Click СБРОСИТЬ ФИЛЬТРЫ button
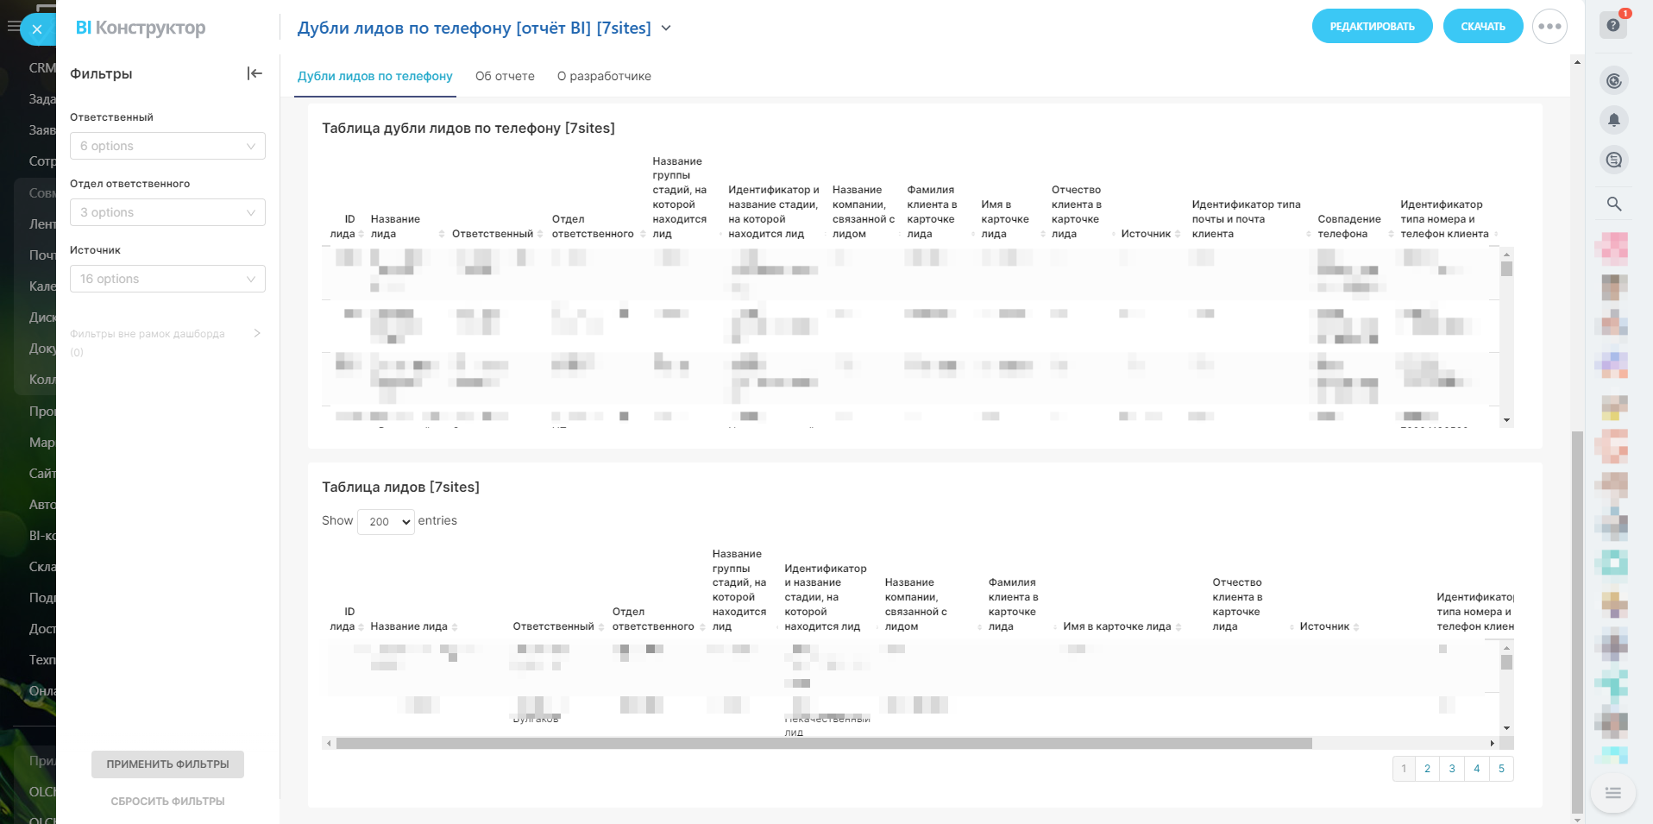This screenshot has width=1653, height=824. (167, 802)
